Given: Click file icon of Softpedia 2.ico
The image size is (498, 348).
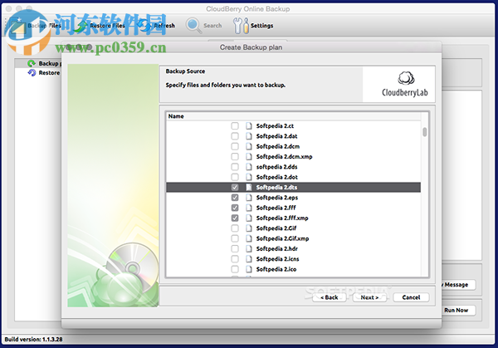Looking at the screenshot, I should (249, 269).
